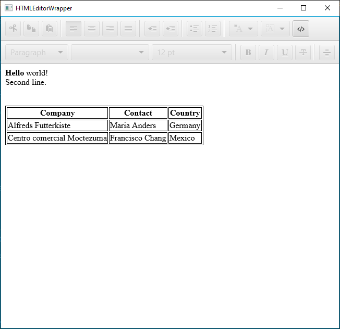Click the "Maria Anders" cell
Viewport: 340px width, 329px height.
pyautogui.click(x=138, y=125)
